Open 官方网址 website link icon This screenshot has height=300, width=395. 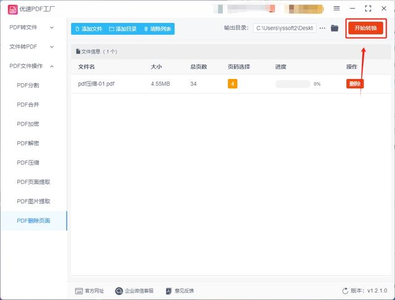point(79,291)
